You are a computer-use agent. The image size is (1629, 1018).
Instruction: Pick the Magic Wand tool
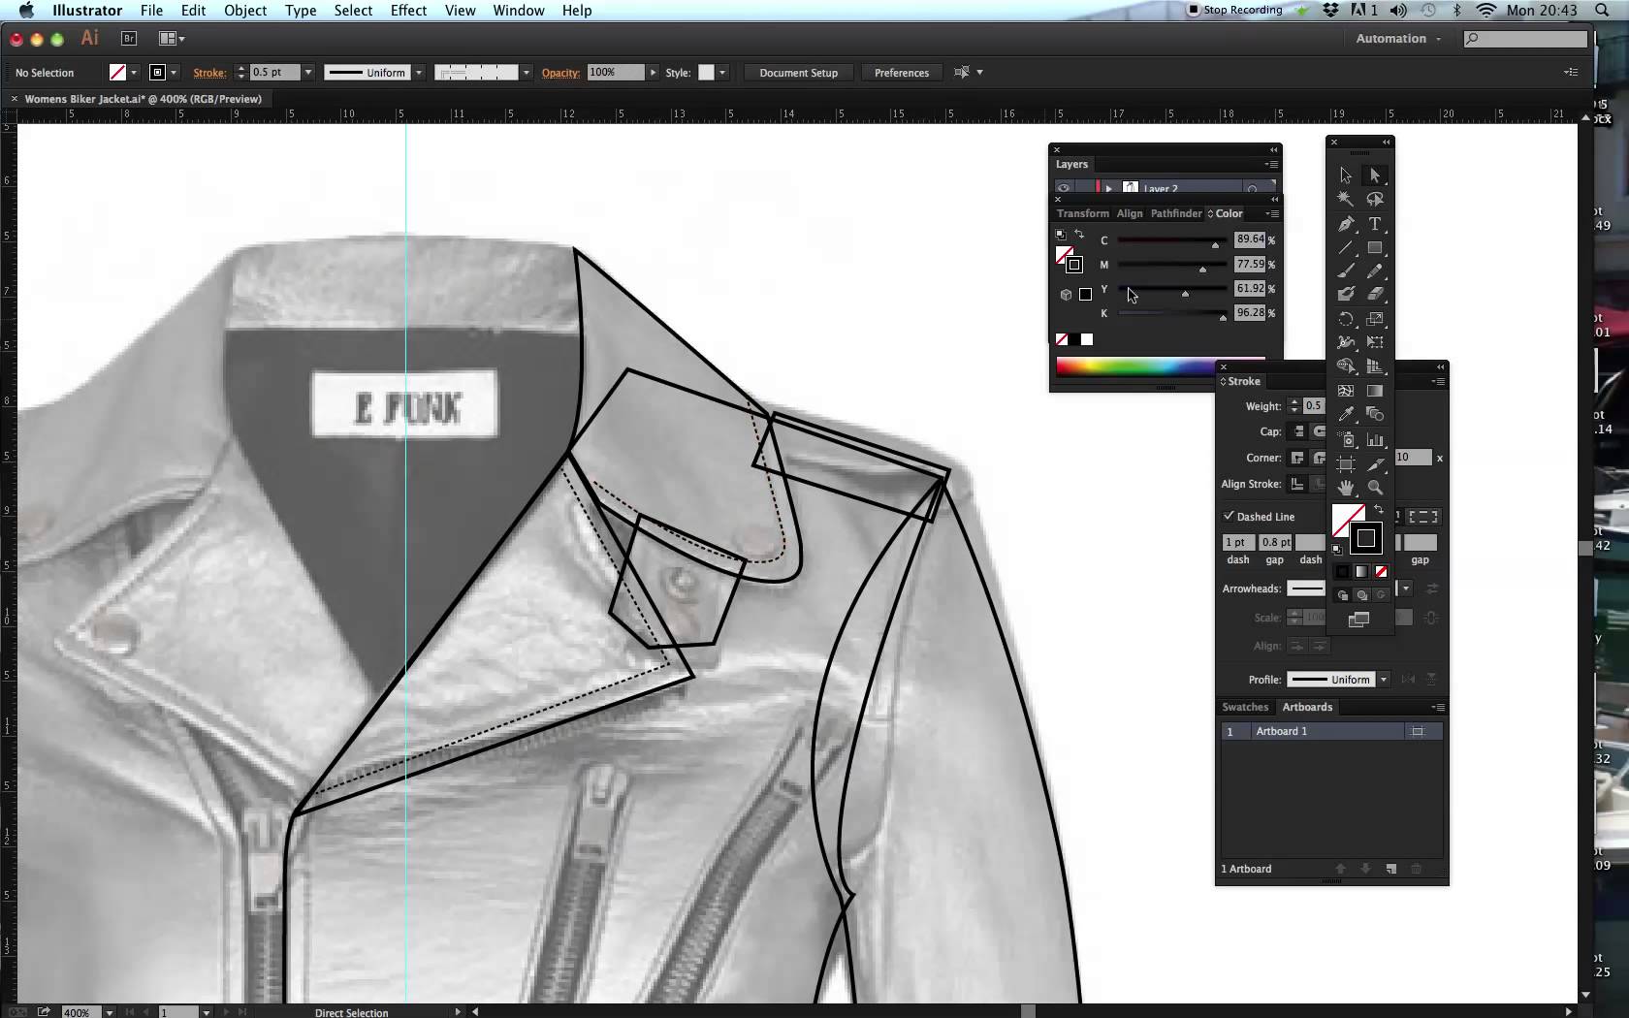coord(1346,199)
